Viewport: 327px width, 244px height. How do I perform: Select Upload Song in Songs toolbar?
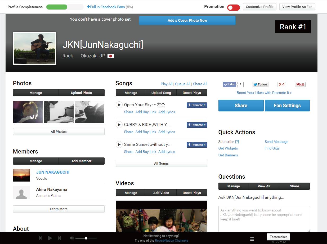tap(161, 93)
